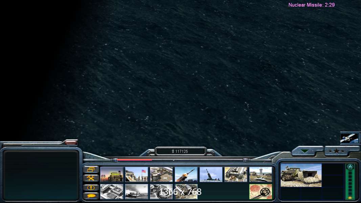Click the greyed-out round-dish structure icon
The height and width of the screenshot is (203, 361).
(161, 191)
